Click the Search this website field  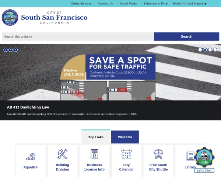78,37
